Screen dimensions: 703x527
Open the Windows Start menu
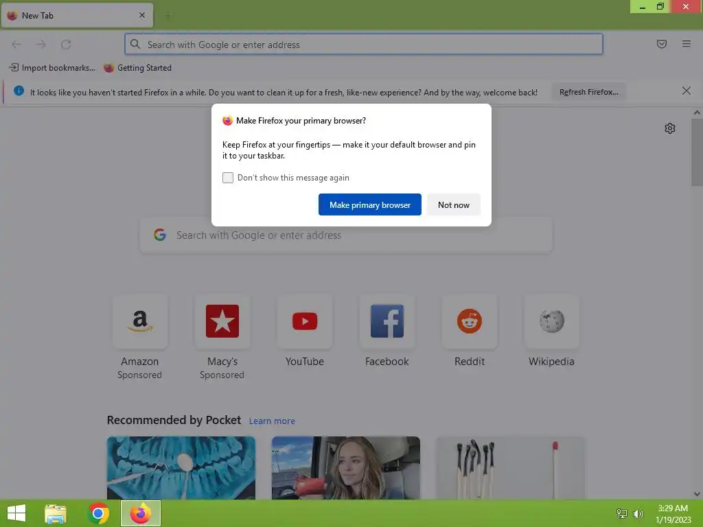pyautogui.click(x=16, y=513)
